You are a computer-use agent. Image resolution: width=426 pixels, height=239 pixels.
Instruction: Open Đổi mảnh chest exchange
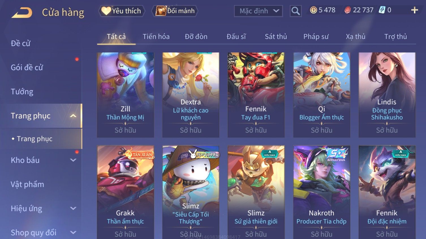coord(175,11)
